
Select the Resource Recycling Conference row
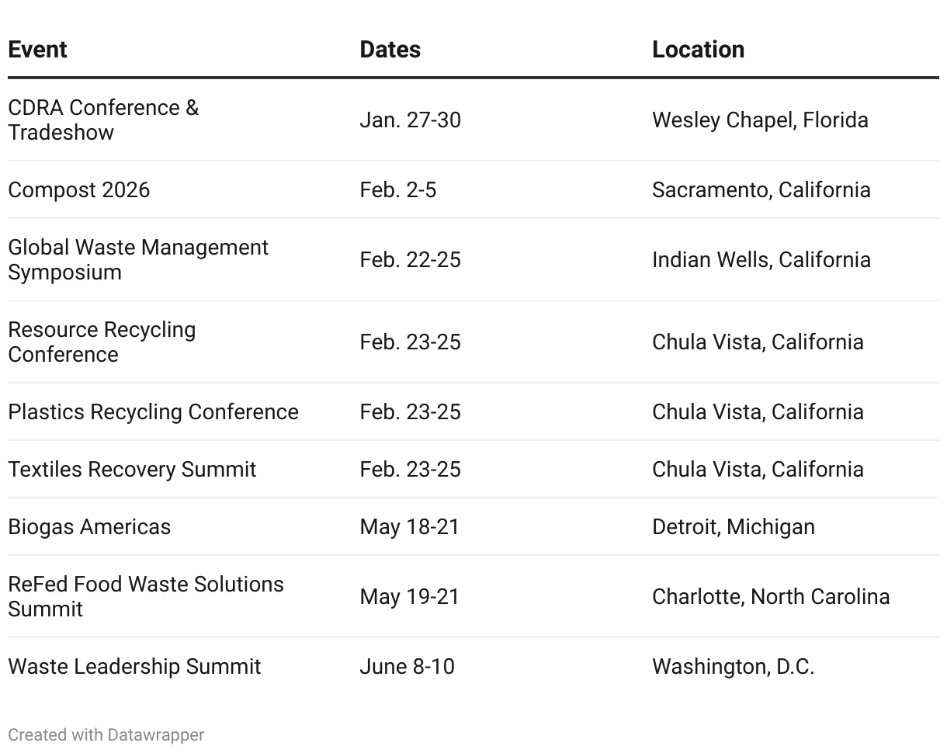point(473,342)
